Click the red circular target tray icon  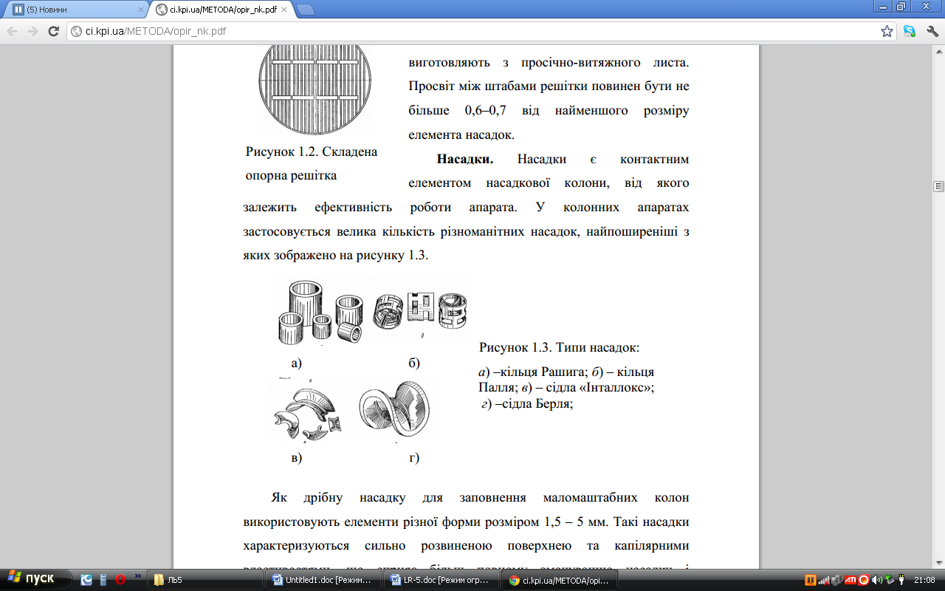863,580
